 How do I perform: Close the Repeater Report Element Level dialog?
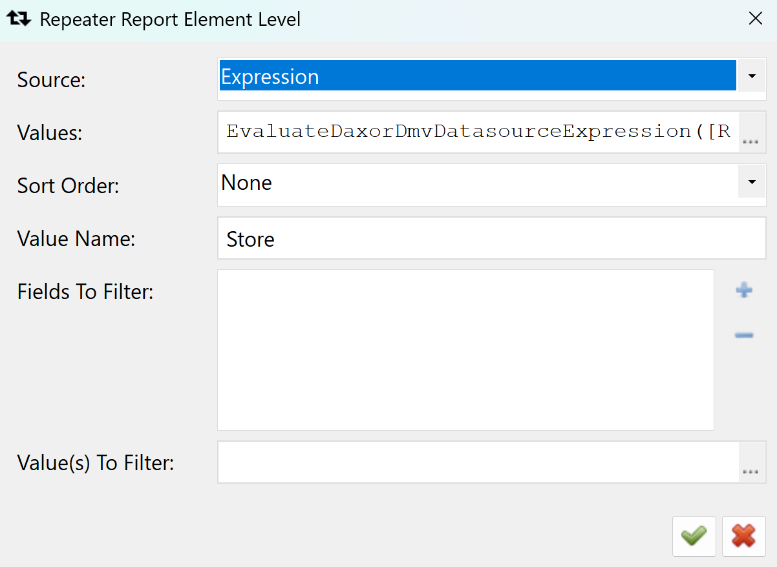tap(755, 19)
